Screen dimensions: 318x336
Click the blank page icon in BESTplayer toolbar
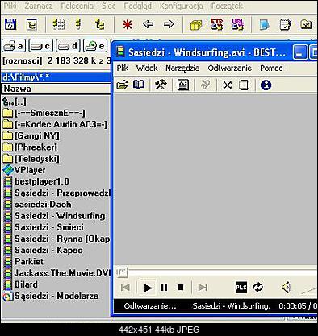(x=245, y=85)
